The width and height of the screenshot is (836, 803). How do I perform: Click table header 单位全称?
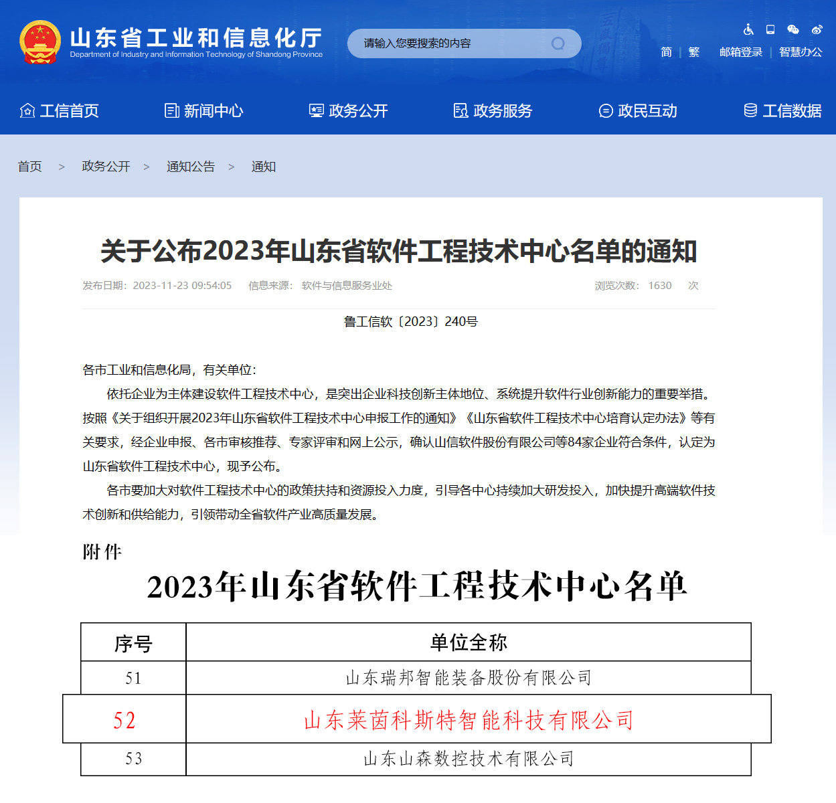[469, 643]
